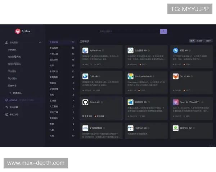
Task: Open the 微信支付 API icon
Action: [x=175, y=128]
